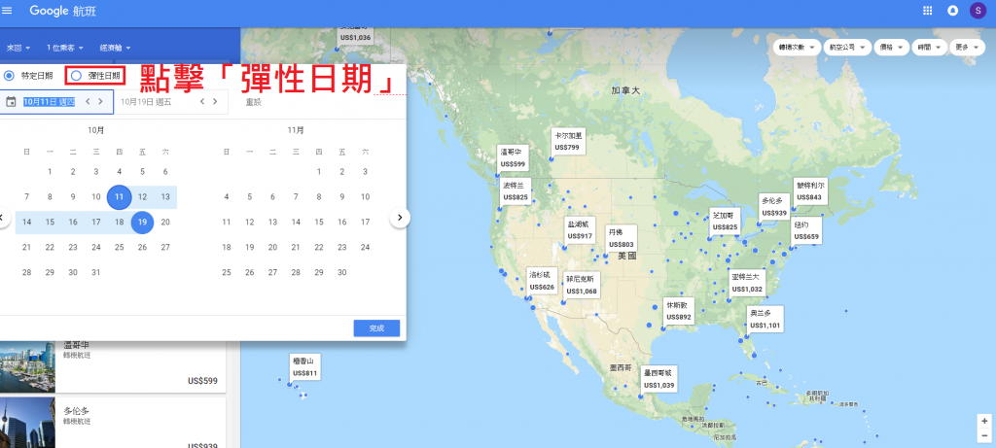Click the 奥兰多 US$1,101 map label

pos(765,319)
